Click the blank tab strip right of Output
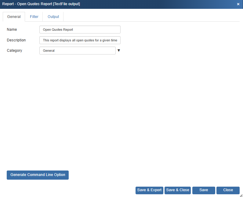This screenshot has width=243, height=197. (x=153, y=17)
